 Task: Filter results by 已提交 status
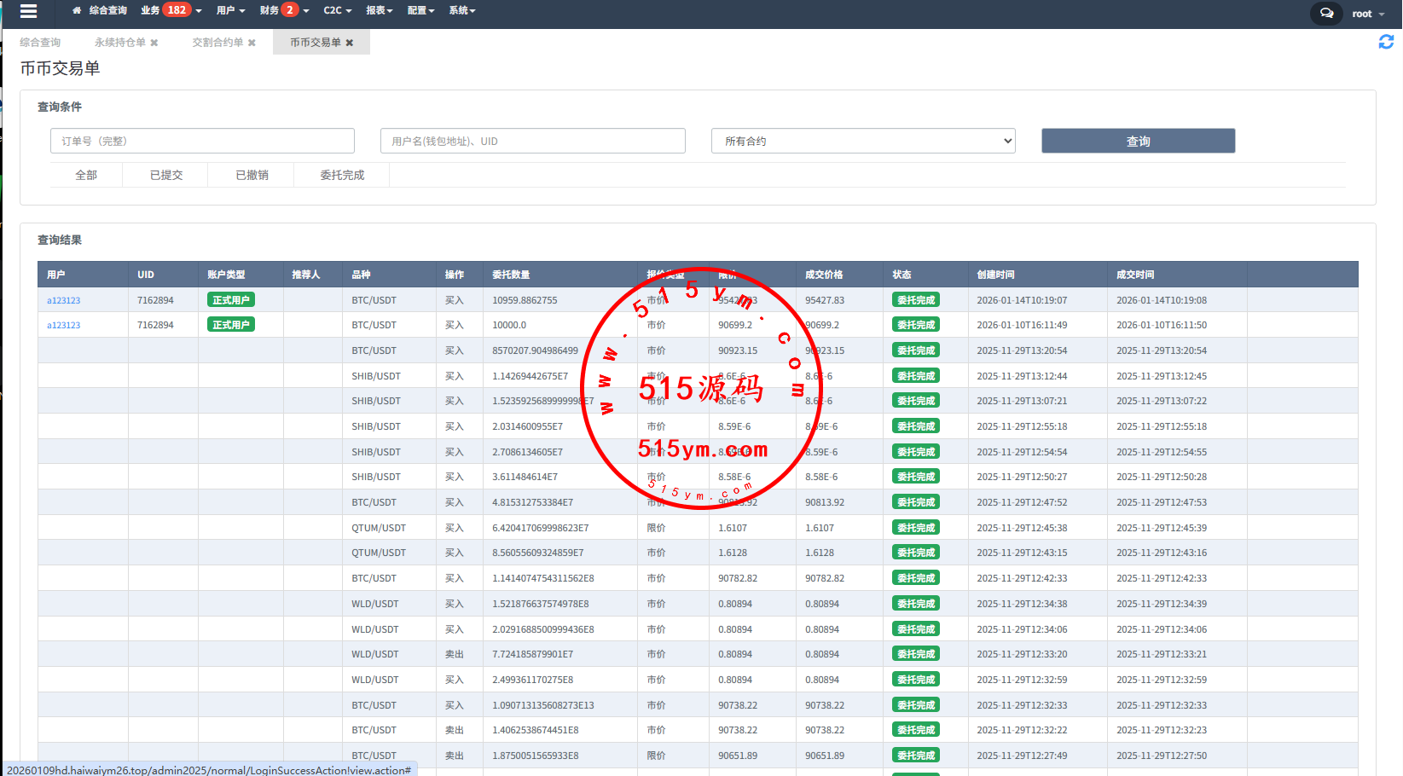click(166, 175)
